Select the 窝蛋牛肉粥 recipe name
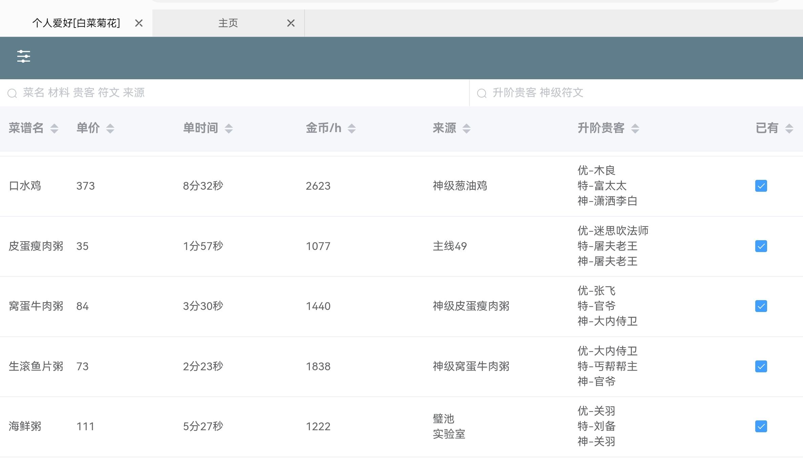803x458 pixels. 36,306
